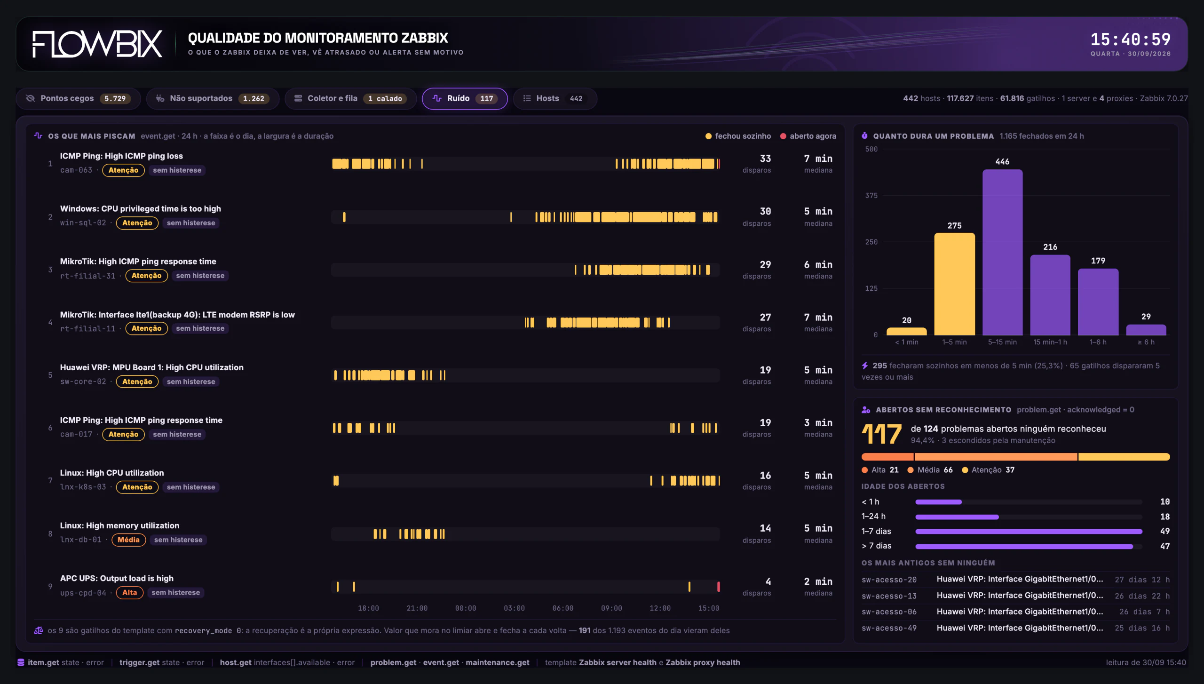Click the scales icon in the recovery_mode note

tap(39, 630)
